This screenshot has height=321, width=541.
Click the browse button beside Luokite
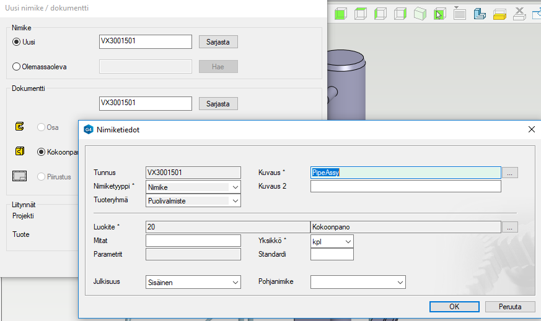(x=509, y=227)
